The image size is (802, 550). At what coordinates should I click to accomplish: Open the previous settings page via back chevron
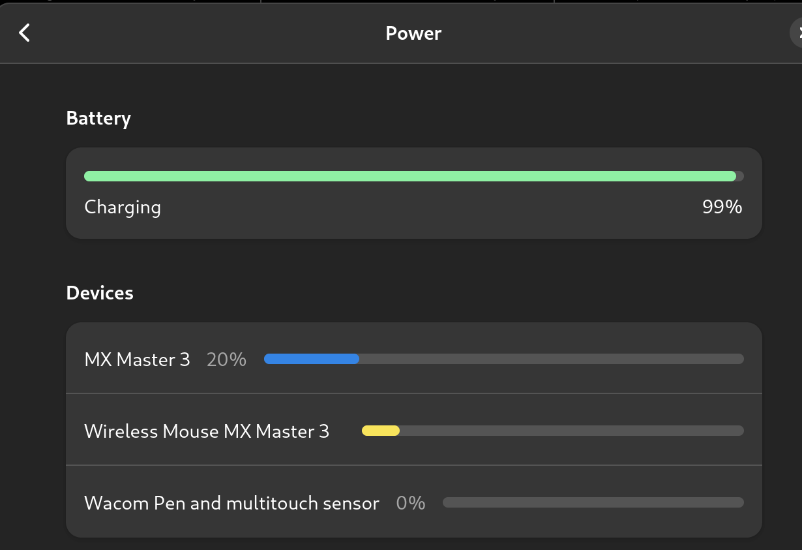pyautogui.click(x=23, y=33)
